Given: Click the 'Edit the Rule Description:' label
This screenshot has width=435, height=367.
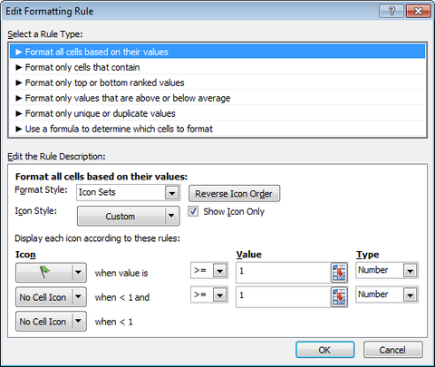Looking at the screenshot, I should click(56, 157).
